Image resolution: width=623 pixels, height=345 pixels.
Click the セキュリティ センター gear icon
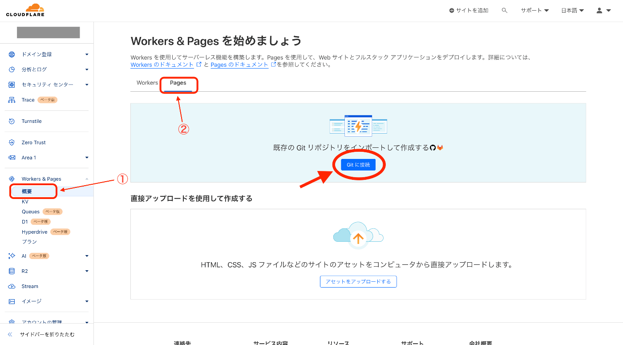click(x=12, y=85)
